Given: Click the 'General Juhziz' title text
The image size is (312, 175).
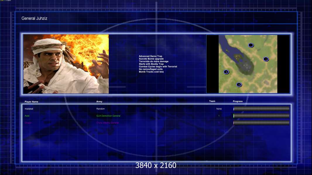Looking at the screenshot, I should pos(35,18).
